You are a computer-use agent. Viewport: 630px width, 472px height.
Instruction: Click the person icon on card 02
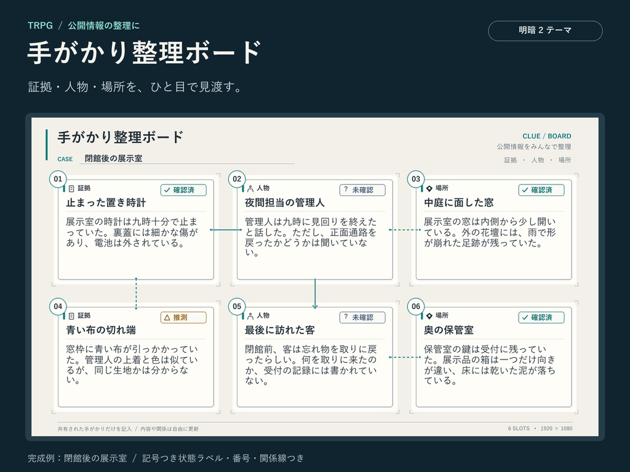(x=250, y=188)
